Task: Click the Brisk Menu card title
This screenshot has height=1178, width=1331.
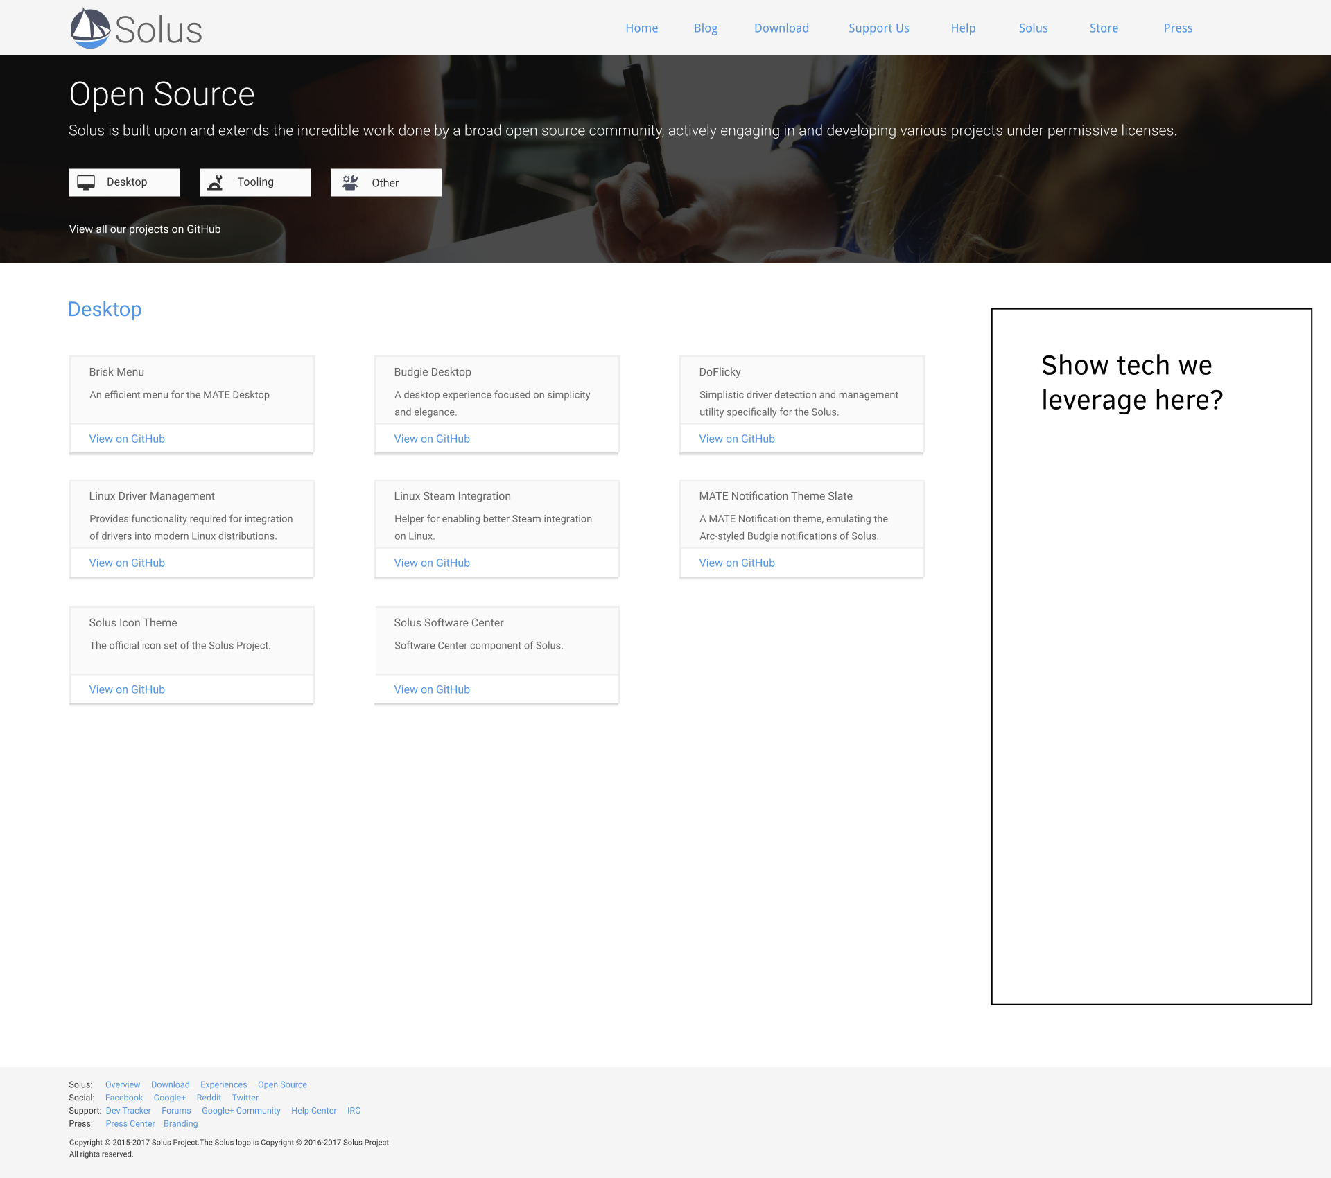Action: coord(116,372)
